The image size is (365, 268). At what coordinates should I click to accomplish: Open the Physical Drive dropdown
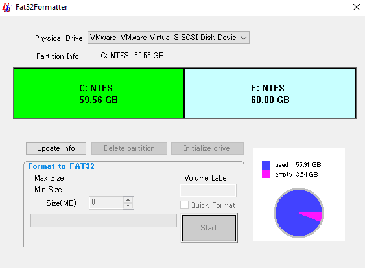(169, 38)
